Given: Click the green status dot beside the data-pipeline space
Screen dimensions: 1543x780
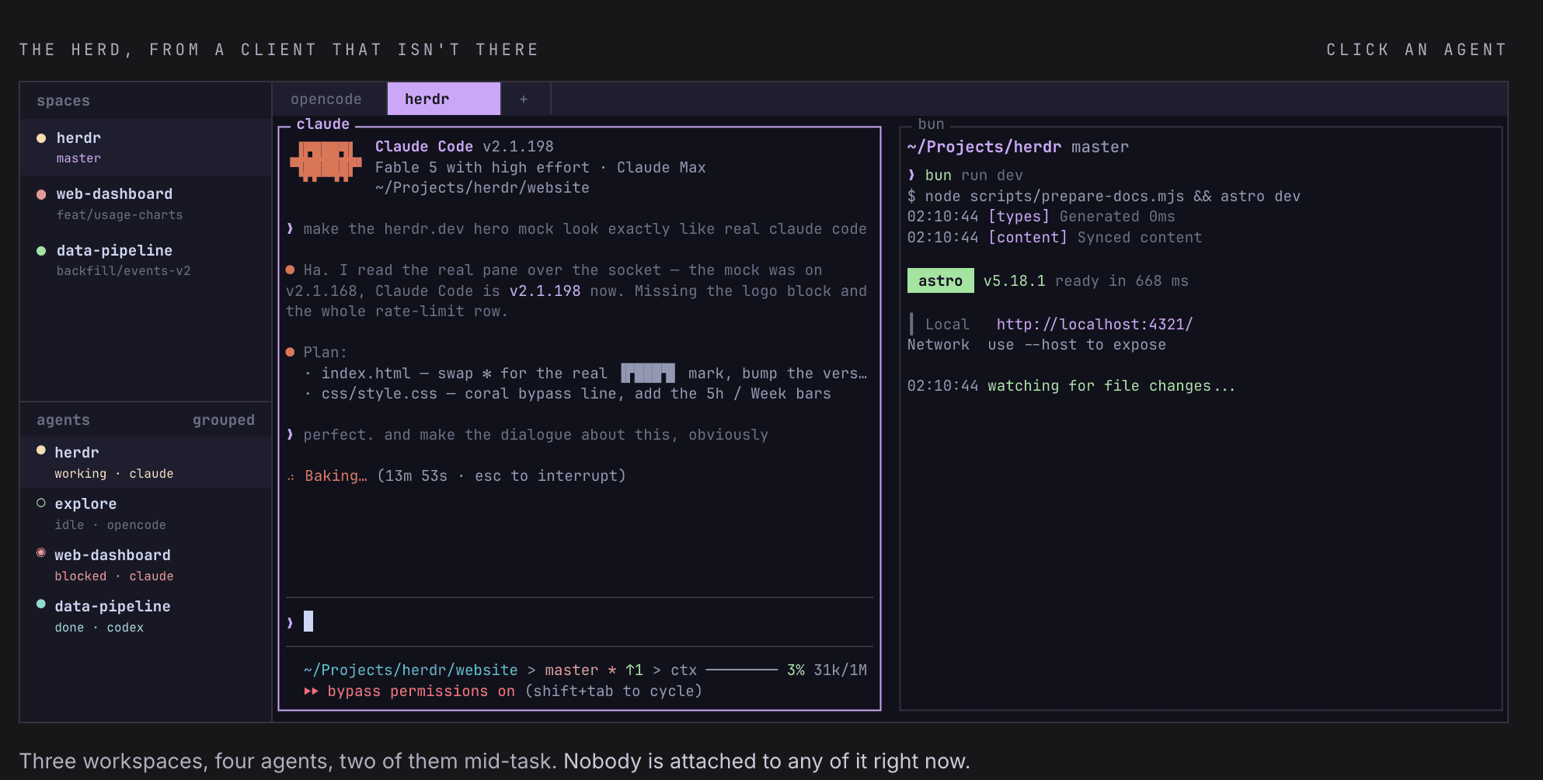Looking at the screenshot, I should 41,251.
